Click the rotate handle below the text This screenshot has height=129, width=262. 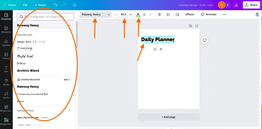[155, 49]
